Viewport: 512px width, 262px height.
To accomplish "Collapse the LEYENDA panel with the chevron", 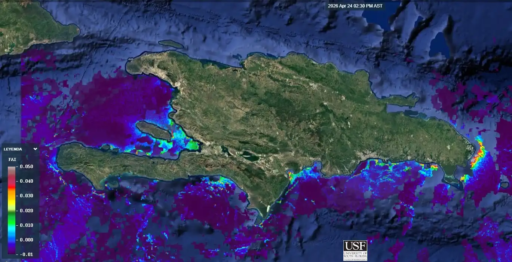I will (x=35, y=149).
